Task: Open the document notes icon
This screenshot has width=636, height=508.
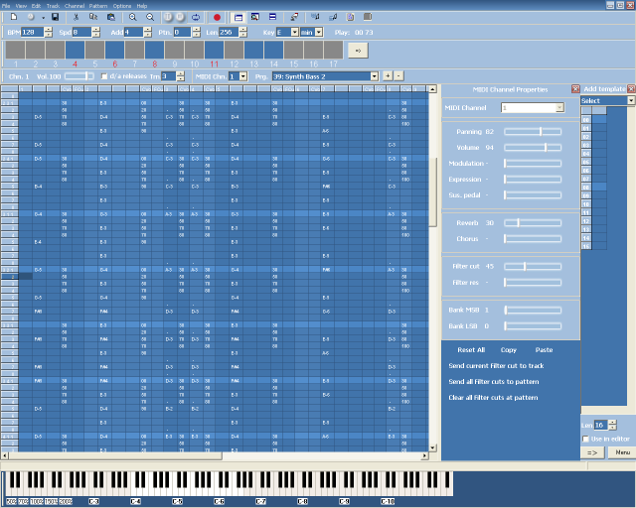Action: click(351, 17)
